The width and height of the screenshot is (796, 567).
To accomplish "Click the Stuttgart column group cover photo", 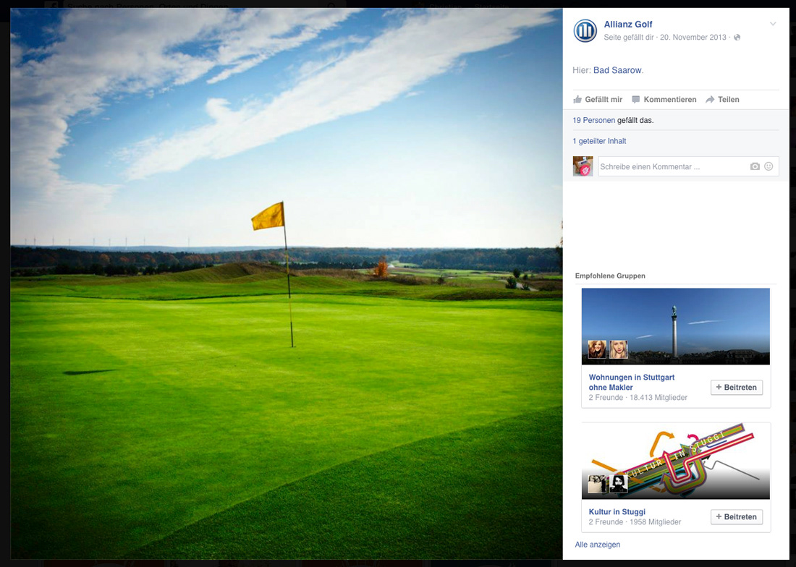I will point(676,327).
